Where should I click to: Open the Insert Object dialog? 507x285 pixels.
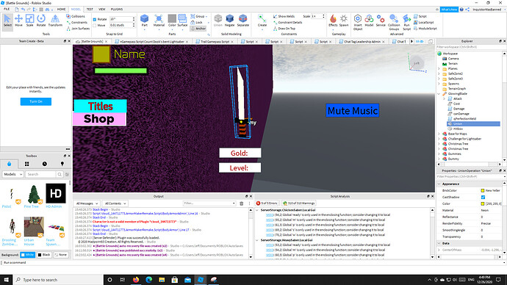pyautogui.click(x=358, y=22)
